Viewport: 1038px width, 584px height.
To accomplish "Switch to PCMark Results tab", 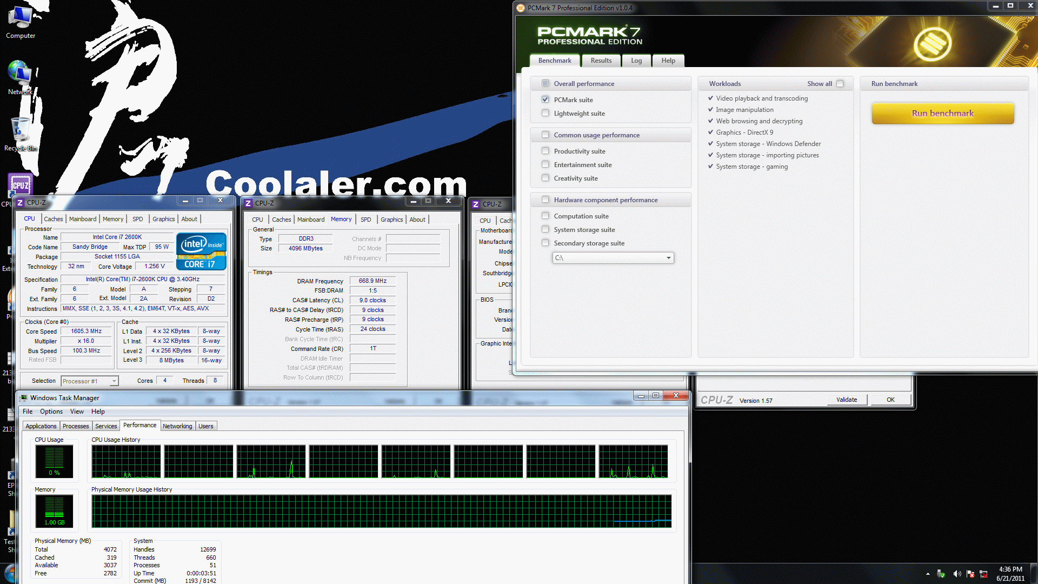I will 601,61.
